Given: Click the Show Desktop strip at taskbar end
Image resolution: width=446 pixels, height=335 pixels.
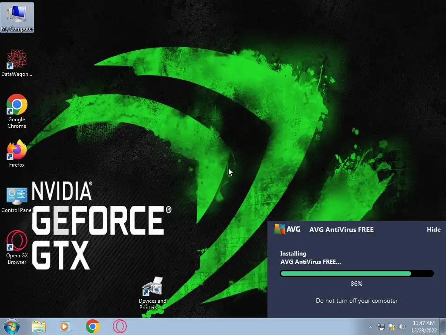Looking at the screenshot, I should click(x=443, y=326).
